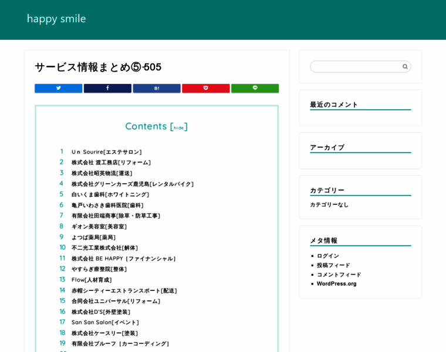Open the ログイン link

[328, 256]
